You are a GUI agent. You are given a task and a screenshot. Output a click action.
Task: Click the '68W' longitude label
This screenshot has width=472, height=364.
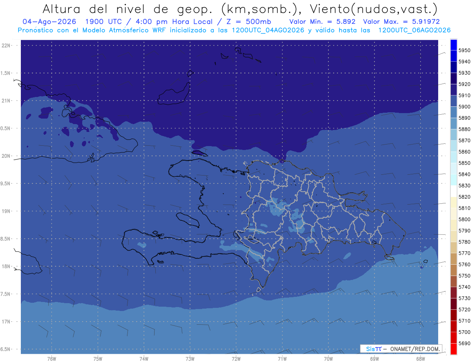[420, 359]
